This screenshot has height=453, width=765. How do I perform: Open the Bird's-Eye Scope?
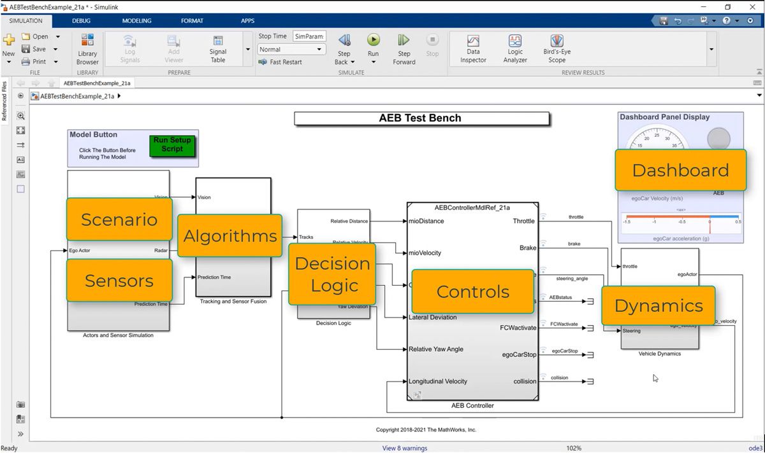(556, 49)
